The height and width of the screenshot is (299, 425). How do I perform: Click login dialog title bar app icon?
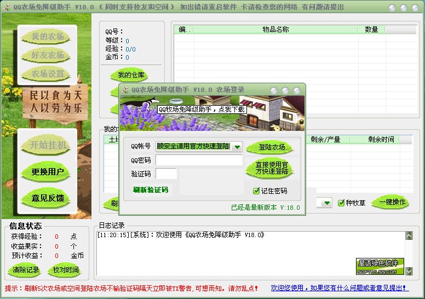(125, 89)
